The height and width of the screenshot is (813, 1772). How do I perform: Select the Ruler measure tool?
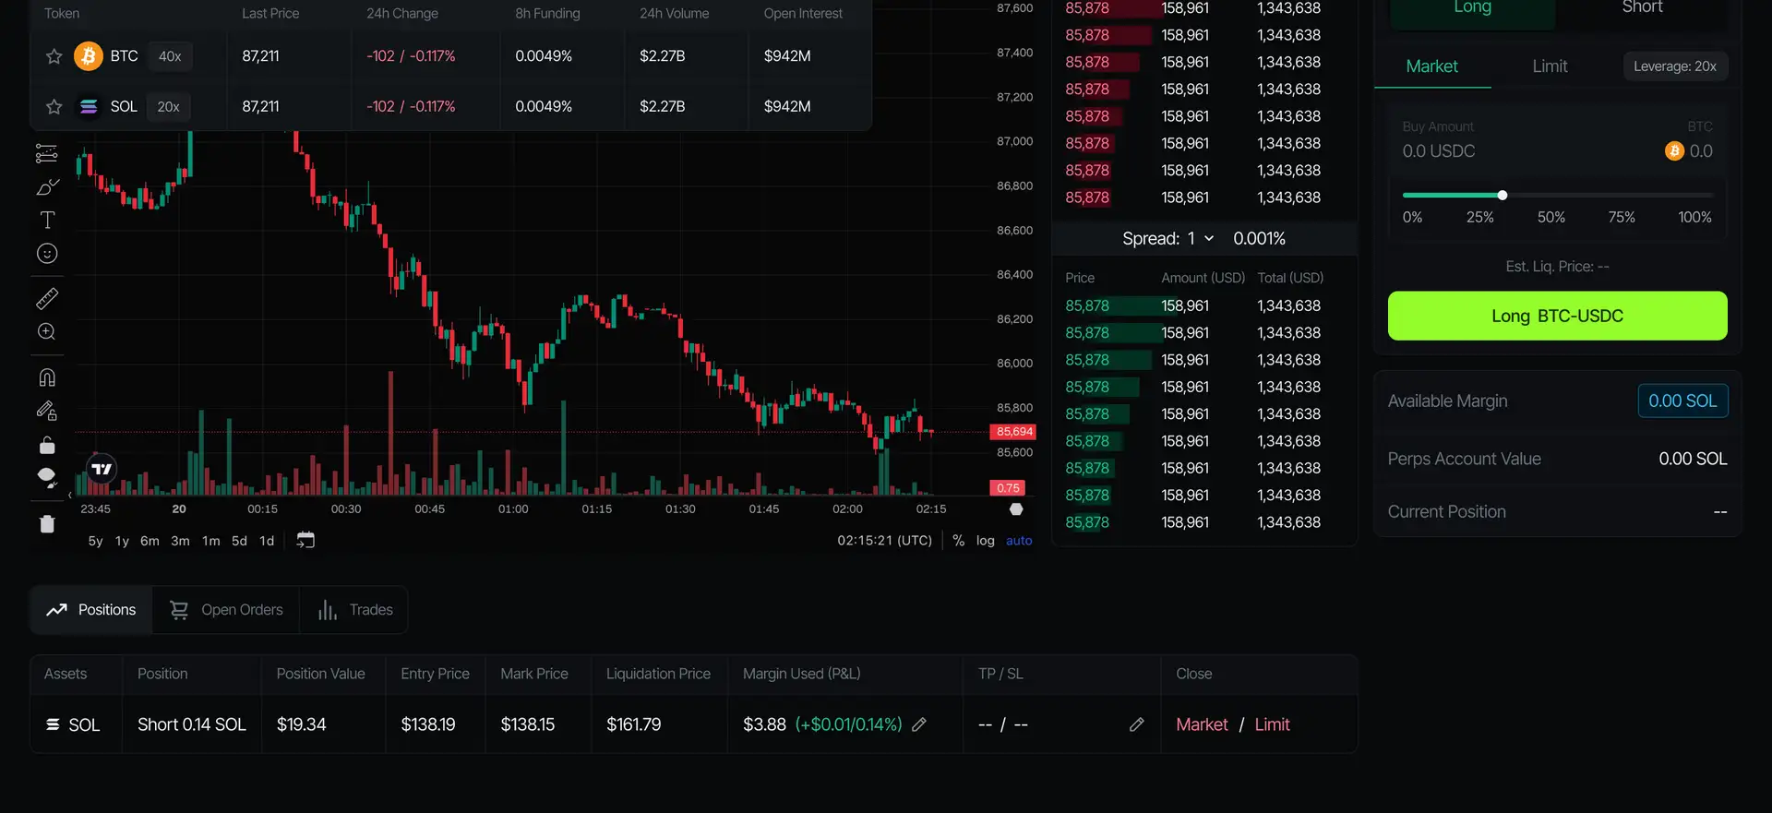point(47,299)
